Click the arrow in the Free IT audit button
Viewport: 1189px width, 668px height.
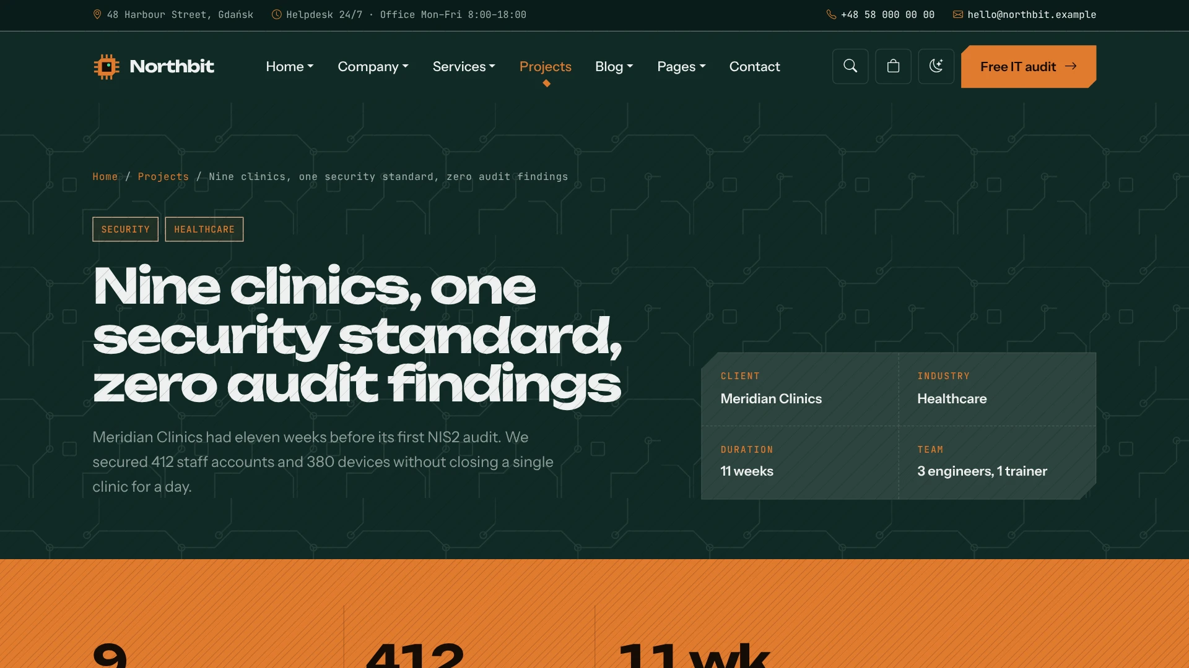pyautogui.click(x=1071, y=66)
